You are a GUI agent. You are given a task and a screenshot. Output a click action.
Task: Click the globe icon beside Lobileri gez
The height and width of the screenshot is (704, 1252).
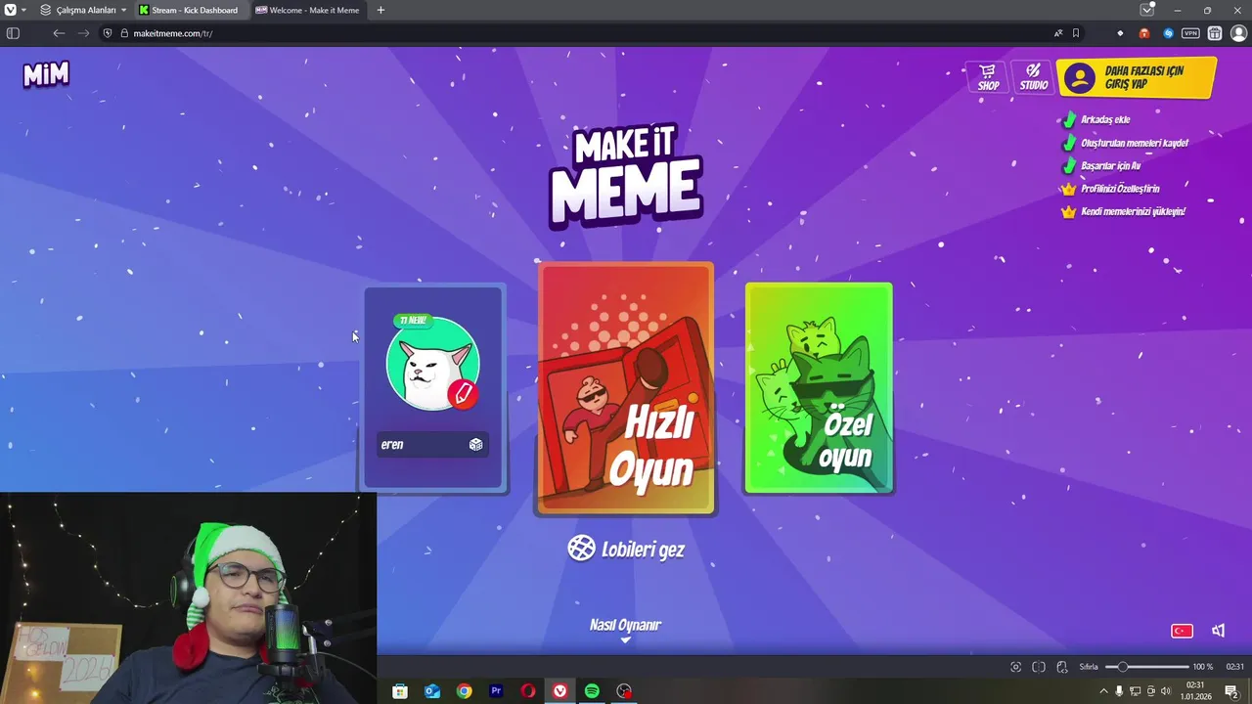[581, 548]
